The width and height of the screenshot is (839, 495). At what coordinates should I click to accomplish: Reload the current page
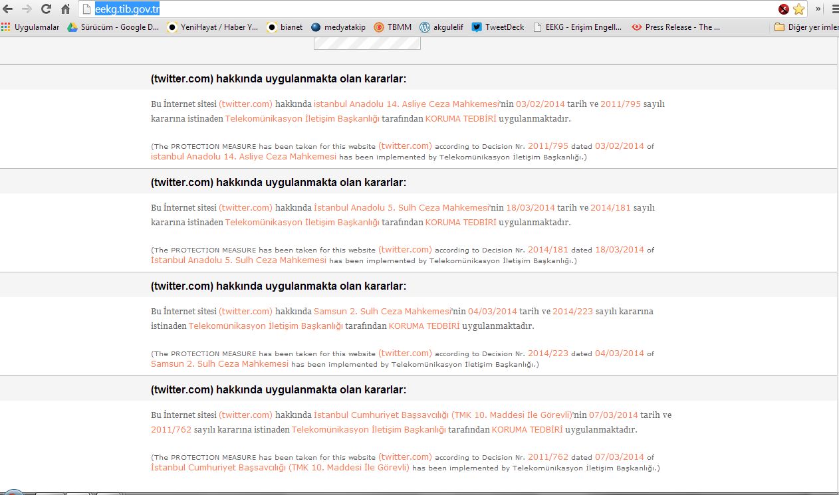click(46, 9)
